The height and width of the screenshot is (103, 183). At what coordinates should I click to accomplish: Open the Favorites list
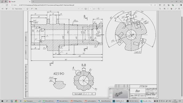(164, 5)
